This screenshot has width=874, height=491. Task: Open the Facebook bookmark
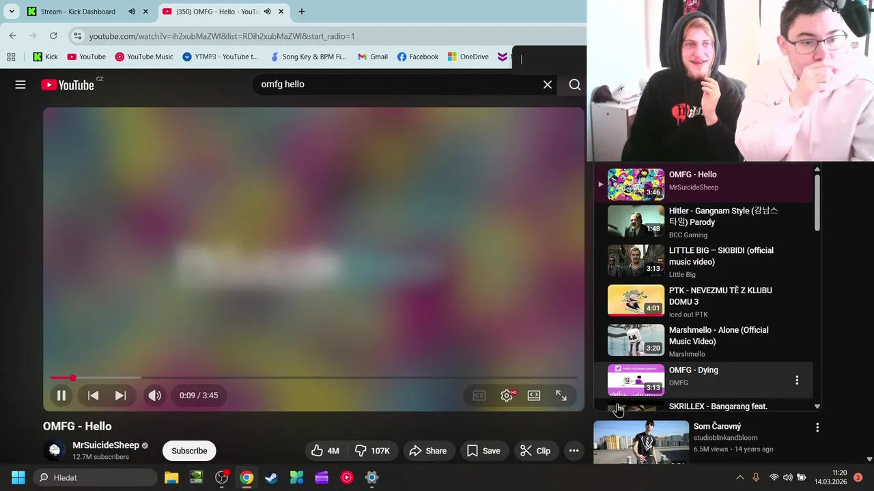418,57
